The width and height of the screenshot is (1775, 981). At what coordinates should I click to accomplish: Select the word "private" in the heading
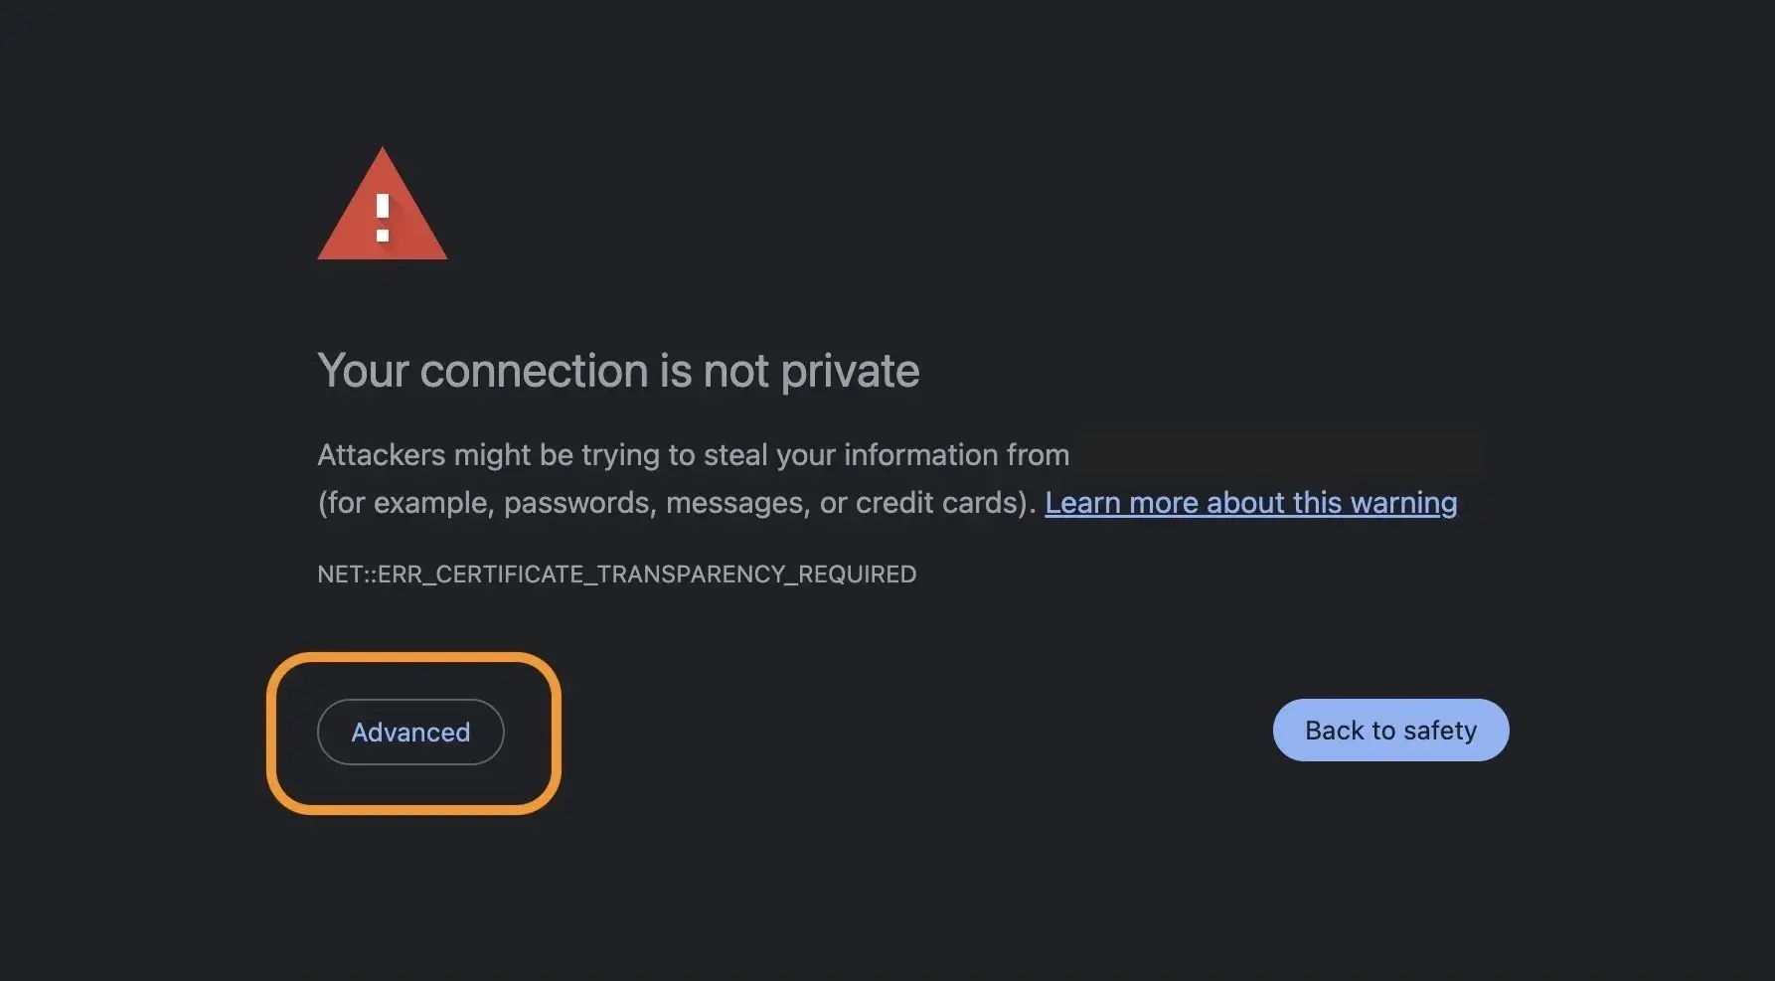coord(850,372)
